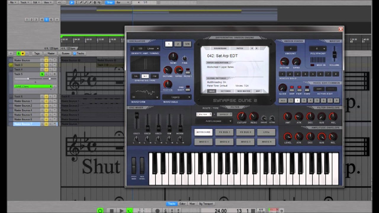
Task: Go to next patch arrow in DUNE 2
Action: point(256,48)
